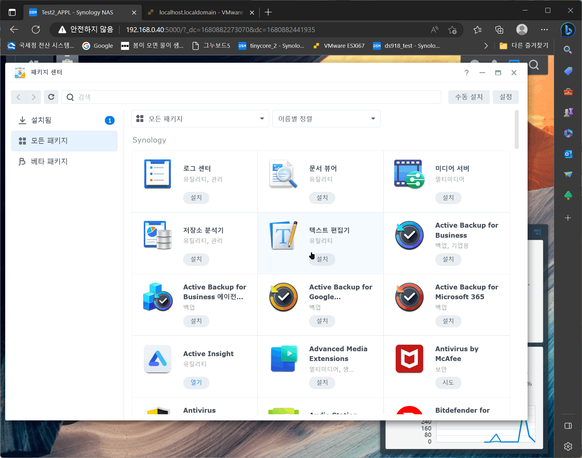Select 모든 패키지 in the sidebar
The width and height of the screenshot is (582, 458).
point(64,141)
